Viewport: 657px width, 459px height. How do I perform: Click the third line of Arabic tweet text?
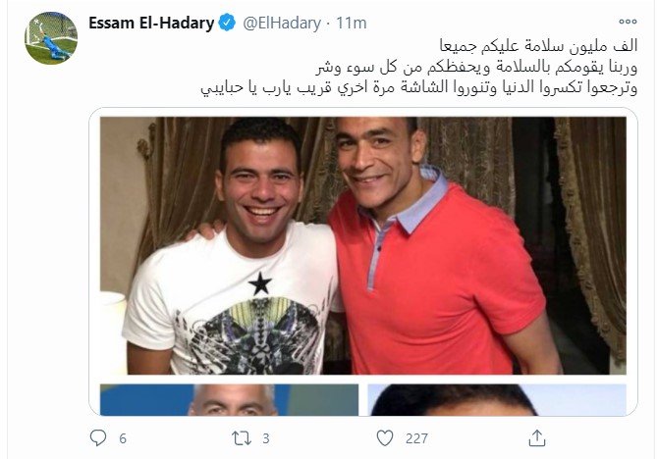(x=419, y=88)
